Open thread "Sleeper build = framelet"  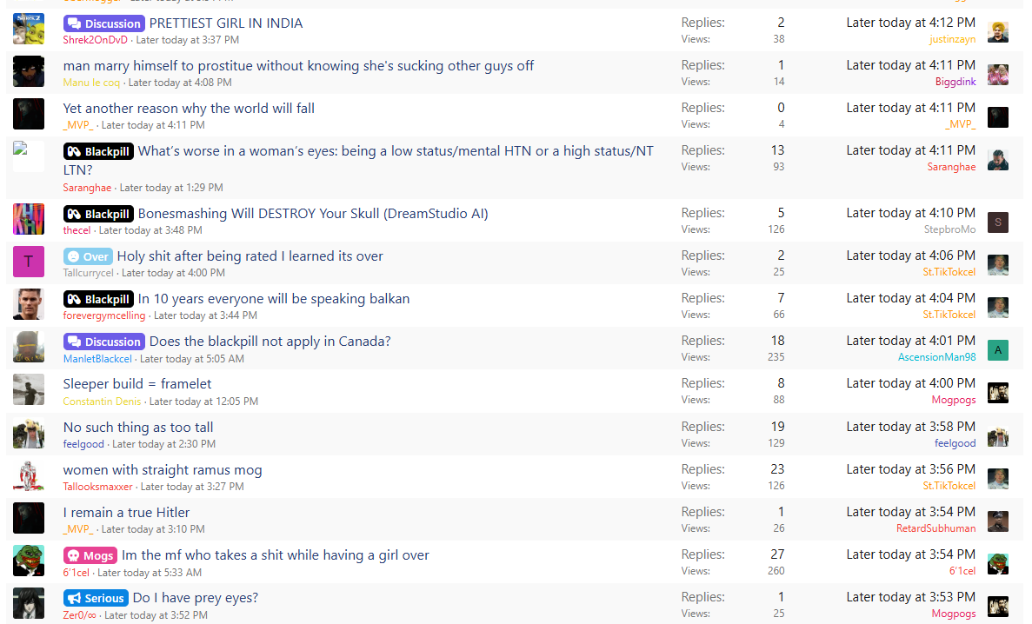click(x=137, y=384)
